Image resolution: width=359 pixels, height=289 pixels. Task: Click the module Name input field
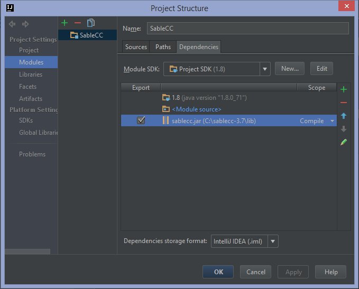click(248, 29)
